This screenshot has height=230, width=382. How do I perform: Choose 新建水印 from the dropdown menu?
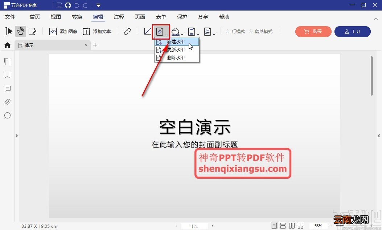(177, 42)
